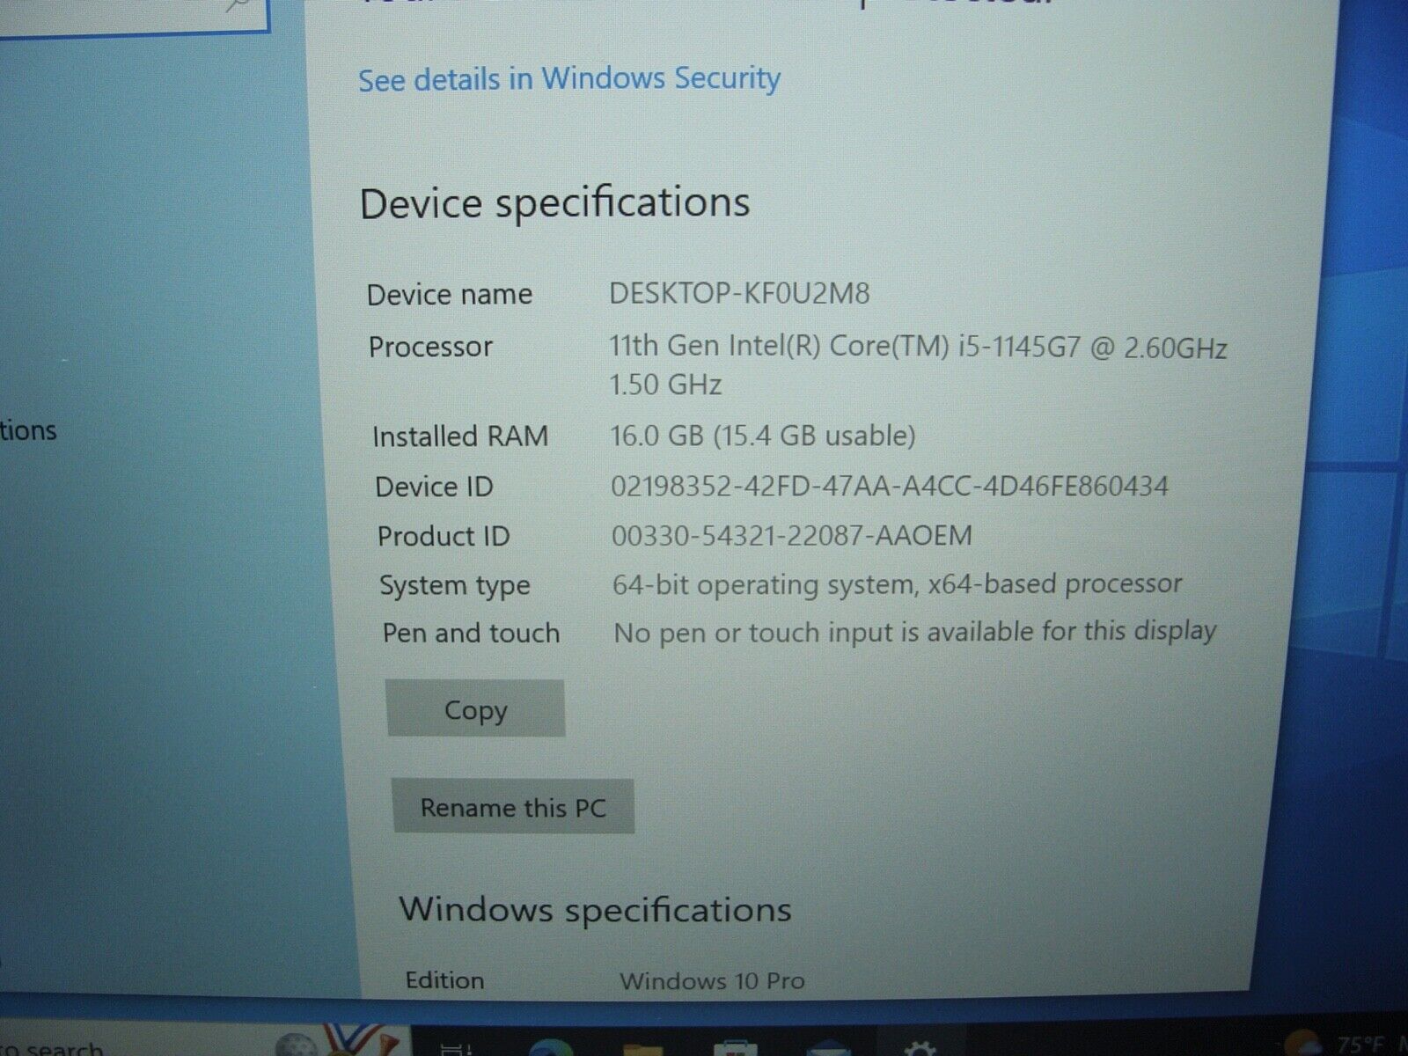Click the Windows specifications heading
The width and height of the screenshot is (1408, 1056).
pyautogui.click(x=596, y=909)
